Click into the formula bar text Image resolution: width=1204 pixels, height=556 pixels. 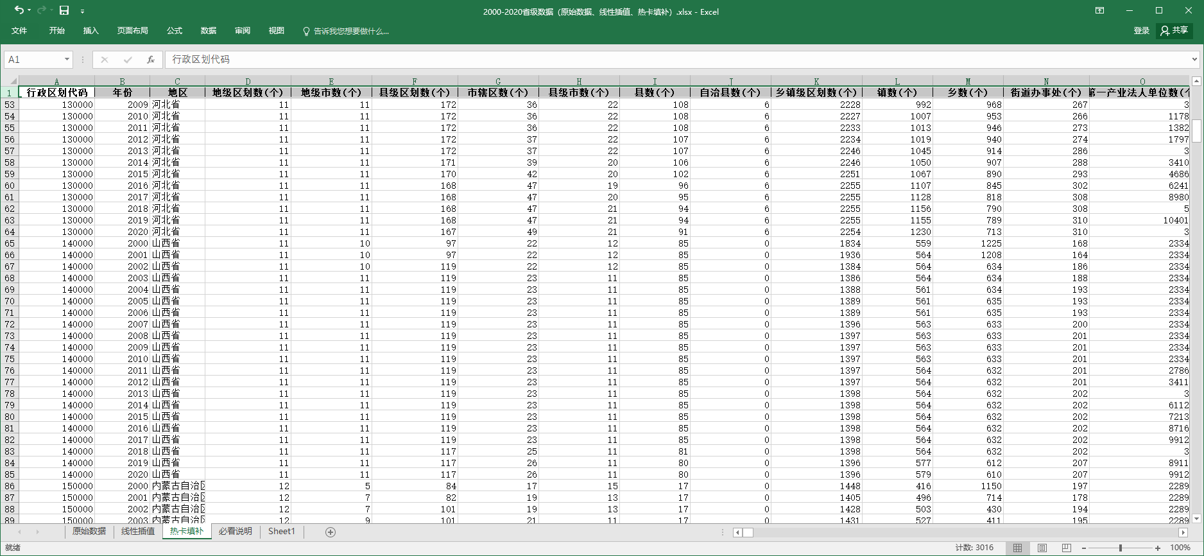pos(677,60)
